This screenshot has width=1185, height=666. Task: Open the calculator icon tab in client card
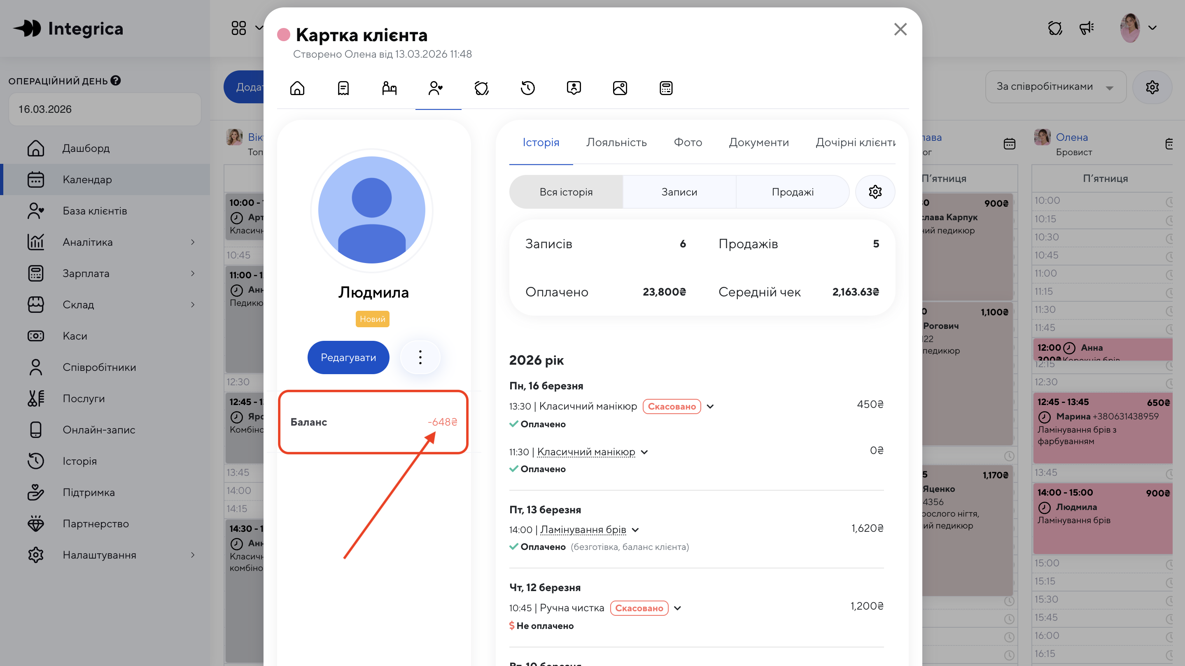(666, 88)
